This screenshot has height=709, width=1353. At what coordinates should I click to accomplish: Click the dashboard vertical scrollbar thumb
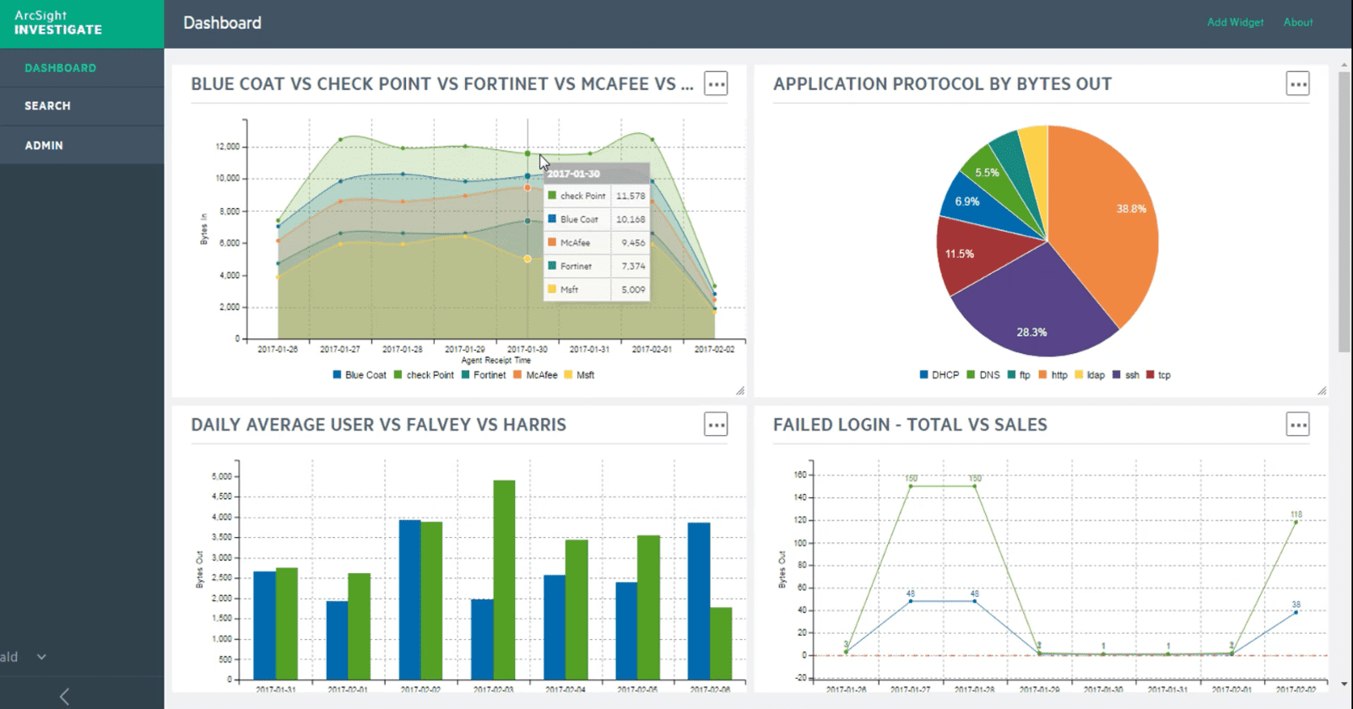[x=1345, y=212]
